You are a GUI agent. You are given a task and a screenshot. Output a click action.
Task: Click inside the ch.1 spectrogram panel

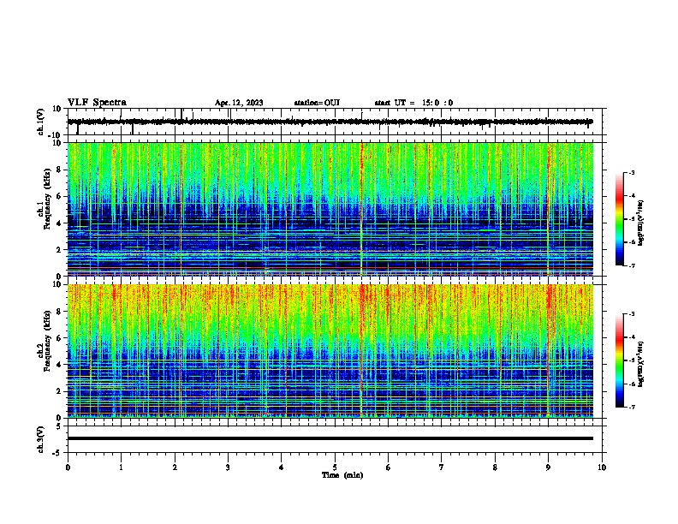(330, 209)
